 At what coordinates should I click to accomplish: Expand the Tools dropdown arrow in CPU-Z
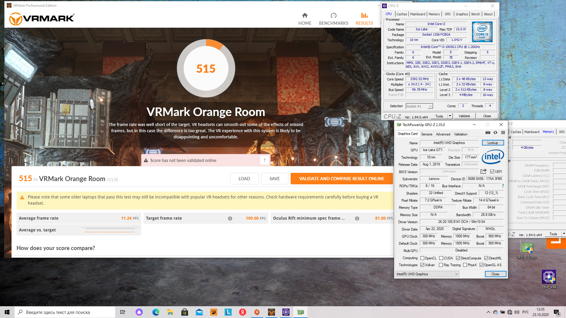point(450,116)
